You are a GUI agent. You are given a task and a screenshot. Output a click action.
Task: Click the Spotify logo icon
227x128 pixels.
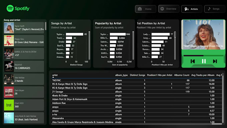(x=10, y=8)
